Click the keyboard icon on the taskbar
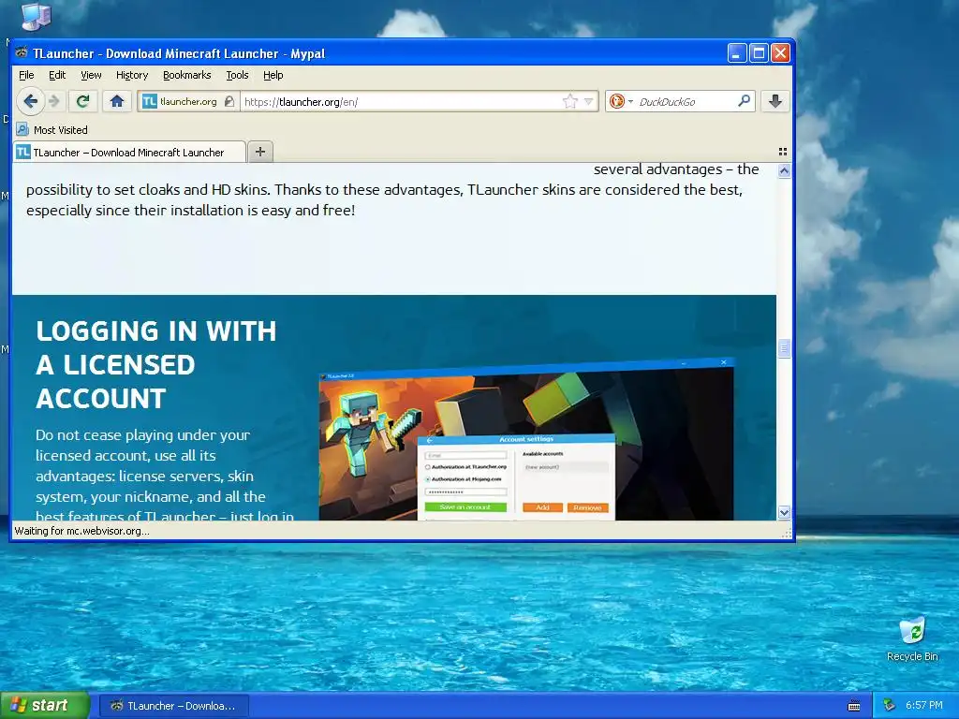Screen dimensions: 959x719 tap(854, 706)
